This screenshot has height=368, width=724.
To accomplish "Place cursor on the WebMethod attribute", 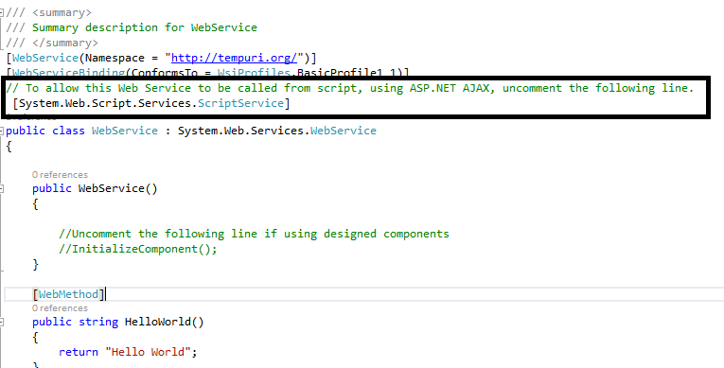I will click(x=68, y=294).
